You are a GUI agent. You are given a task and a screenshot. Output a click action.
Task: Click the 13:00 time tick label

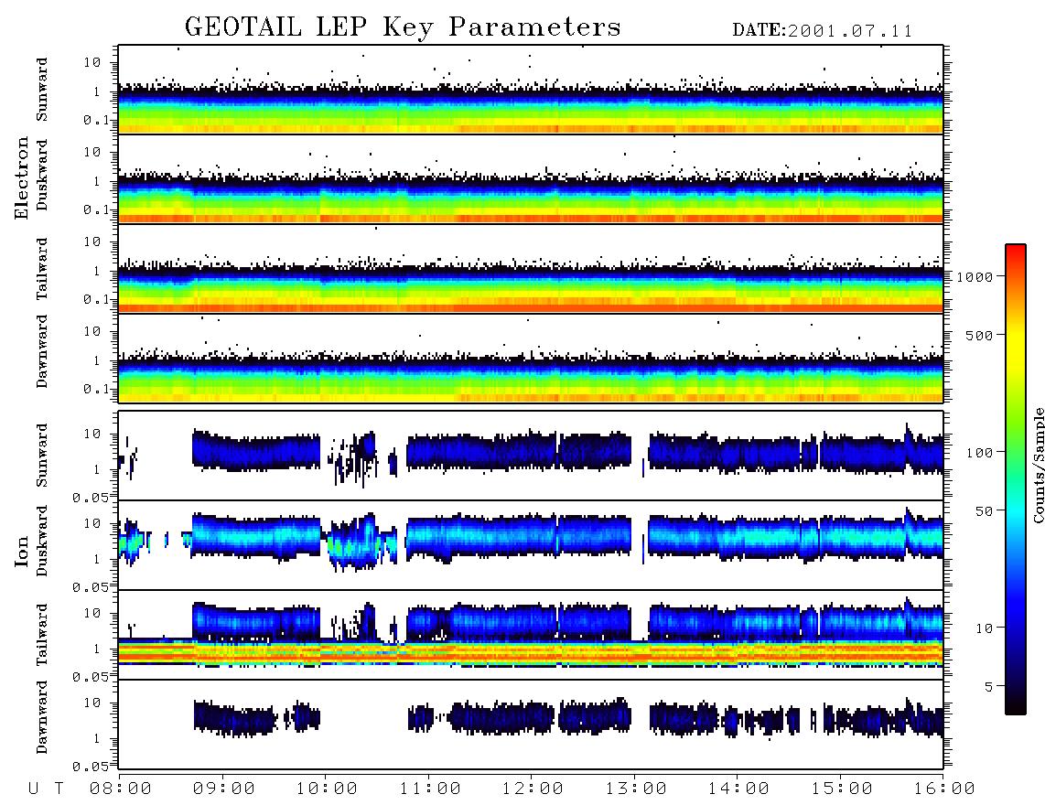pyautogui.click(x=636, y=789)
